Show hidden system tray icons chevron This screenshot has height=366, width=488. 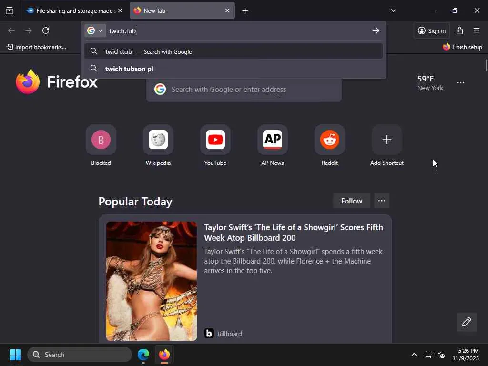414,355
